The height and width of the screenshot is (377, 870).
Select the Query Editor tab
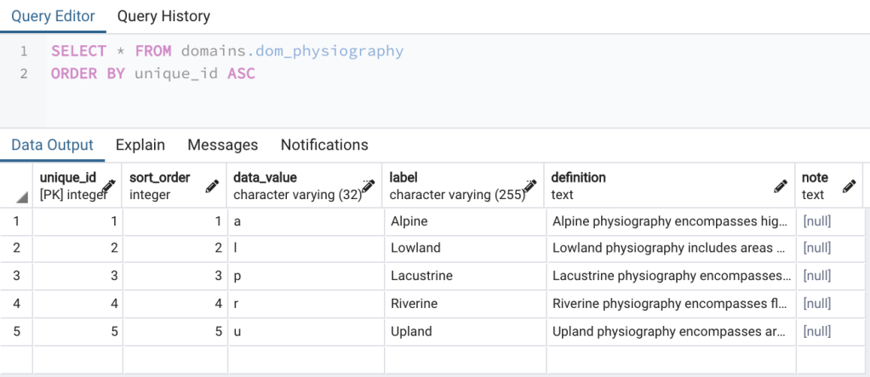pyautogui.click(x=53, y=16)
